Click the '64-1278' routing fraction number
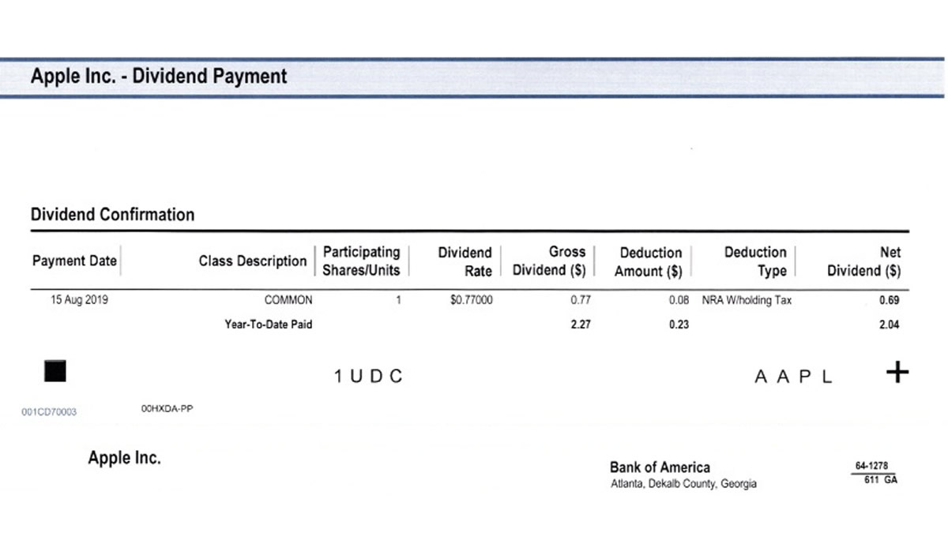948x533 pixels. (x=873, y=467)
